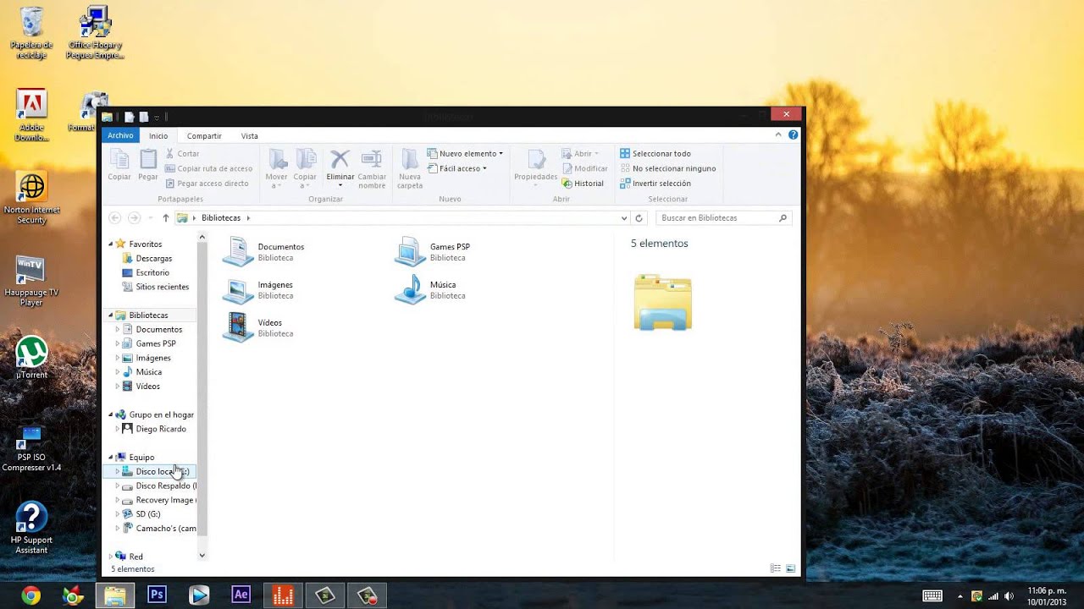Viewport: 1084px width, 609px height.
Task: Switch to the Inicio ribbon tab
Action: [x=158, y=135]
